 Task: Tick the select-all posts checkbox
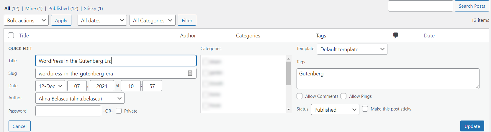click(11, 35)
